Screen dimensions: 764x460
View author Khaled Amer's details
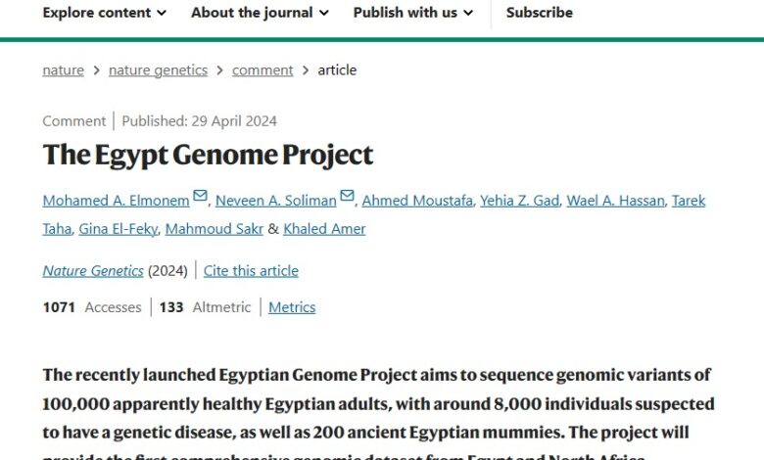tap(324, 229)
